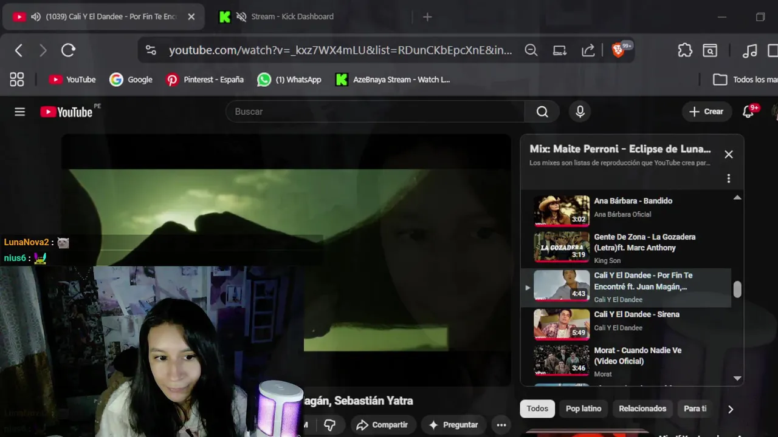Close the Cali Y El Dandee tab
Viewport: 778px width, 437px height.
click(x=191, y=16)
